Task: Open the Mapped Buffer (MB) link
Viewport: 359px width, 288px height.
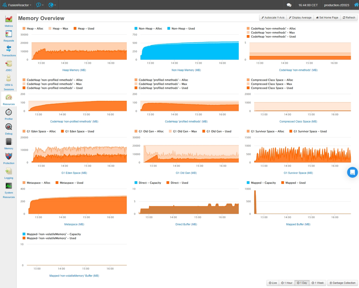Action: tap(298, 225)
